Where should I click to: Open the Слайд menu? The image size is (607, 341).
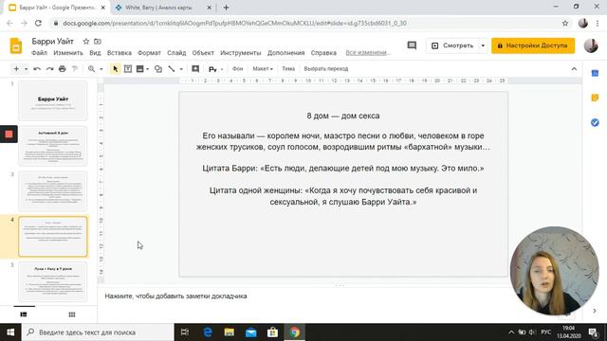point(176,53)
